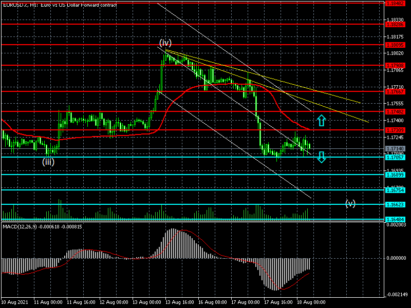411x308 pixels.
Task: Click the red 1.18286 price label
Action: 395,24
